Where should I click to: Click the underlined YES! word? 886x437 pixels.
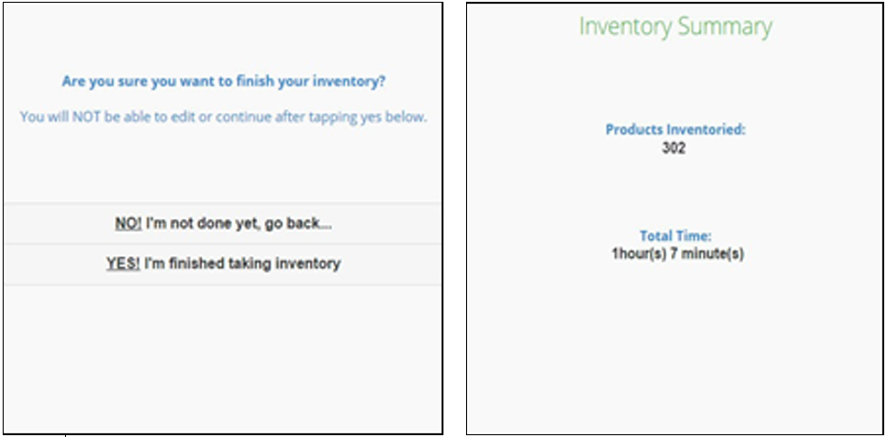[x=123, y=264]
